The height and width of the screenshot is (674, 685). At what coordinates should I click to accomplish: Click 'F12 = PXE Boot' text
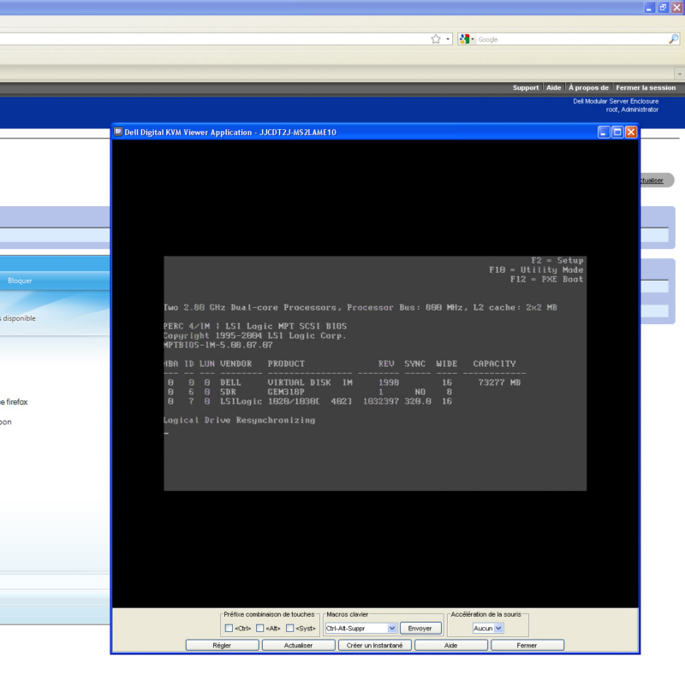[546, 280]
